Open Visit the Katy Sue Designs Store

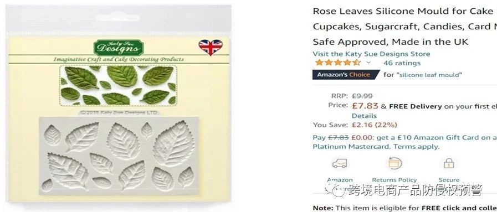coord(371,54)
